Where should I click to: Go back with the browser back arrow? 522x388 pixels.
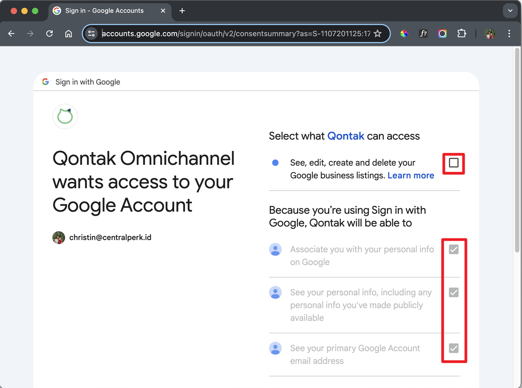coord(11,34)
